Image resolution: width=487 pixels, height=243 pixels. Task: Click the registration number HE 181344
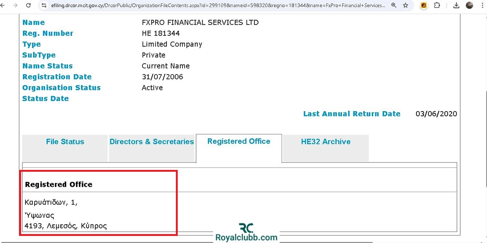161,34
